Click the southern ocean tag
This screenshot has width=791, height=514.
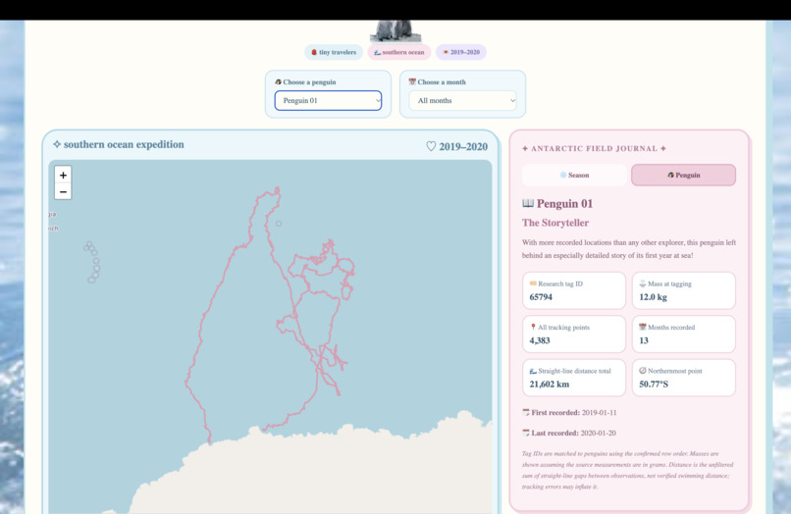pos(399,52)
